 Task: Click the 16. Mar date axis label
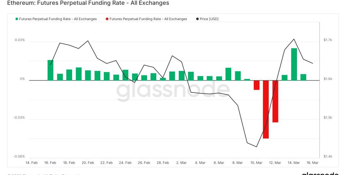click(313, 163)
